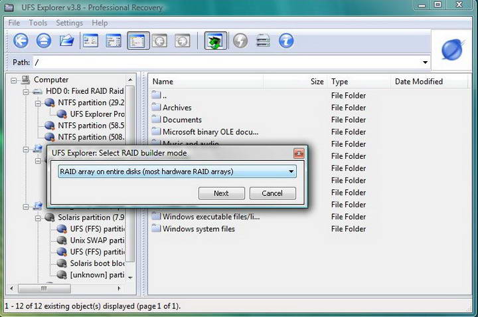Click the HDD 0 drive icon
This screenshot has width=478, height=317.
pyautogui.click(x=37, y=91)
